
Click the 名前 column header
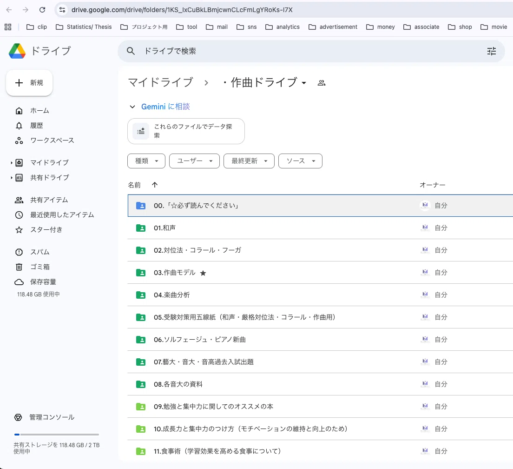pyautogui.click(x=134, y=185)
